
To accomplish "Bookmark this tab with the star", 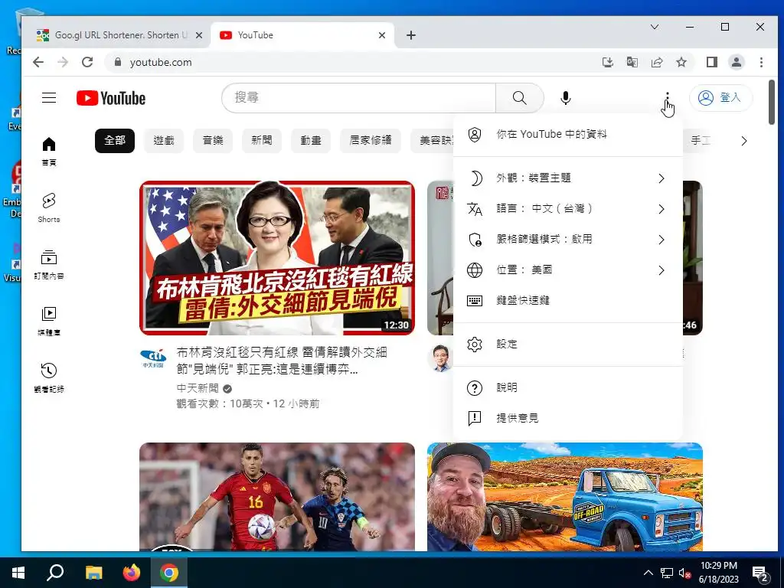I will point(681,62).
